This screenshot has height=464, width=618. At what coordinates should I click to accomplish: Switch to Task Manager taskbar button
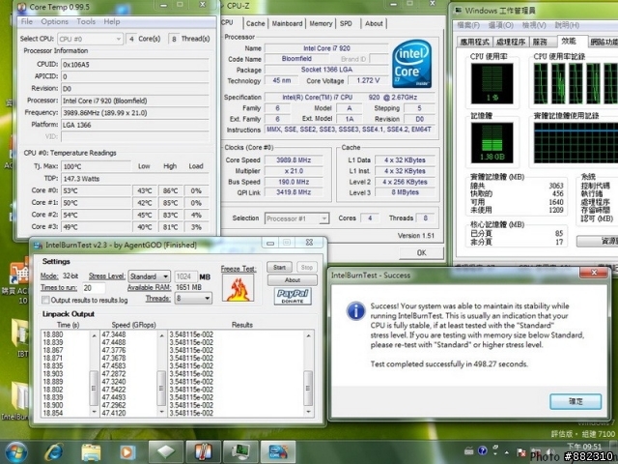click(x=240, y=451)
